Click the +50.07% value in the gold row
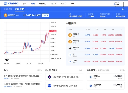Viewport: 128px width, 93px height. 103,55
